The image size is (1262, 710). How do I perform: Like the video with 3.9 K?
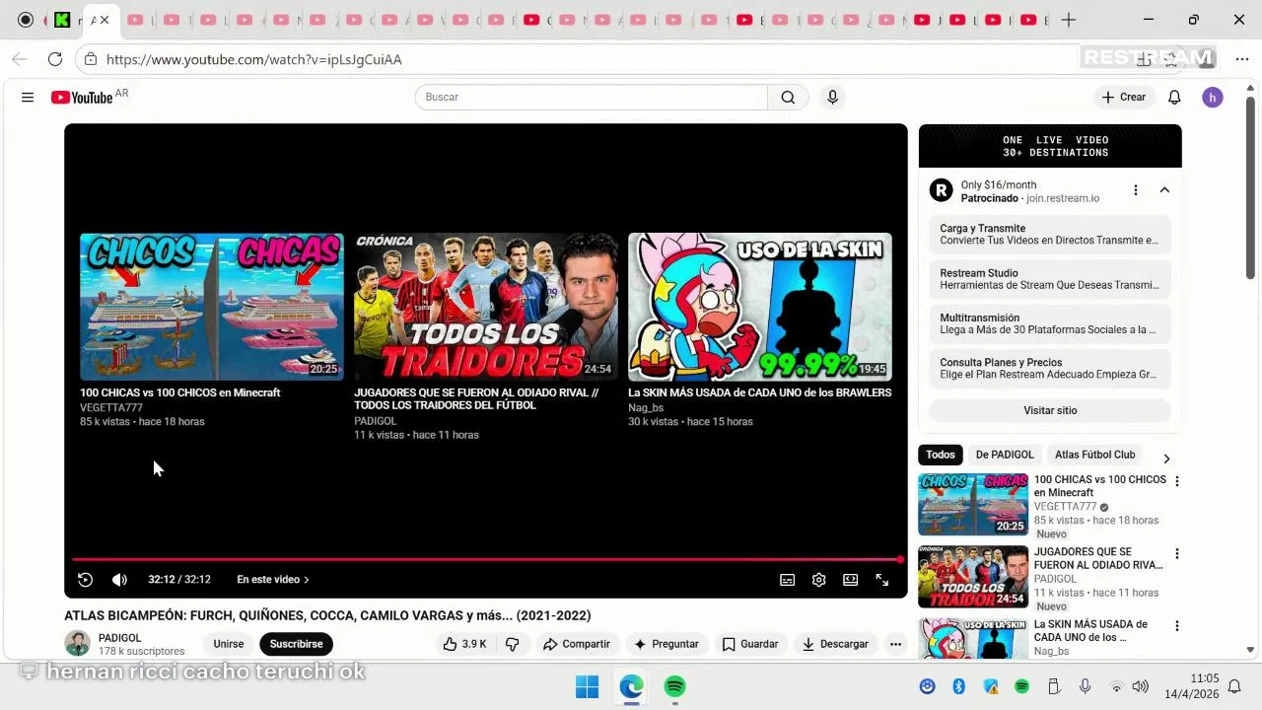[463, 644]
